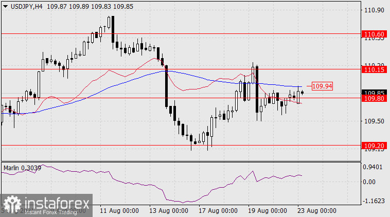This screenshot has width=390, height=217.
Task: Select the 109.20 red price level label
Action: (x=374, y=146)
